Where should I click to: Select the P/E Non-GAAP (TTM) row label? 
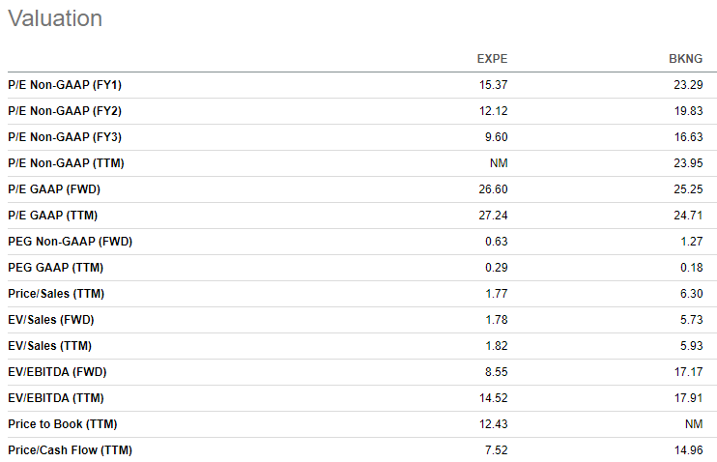(66, 163)
